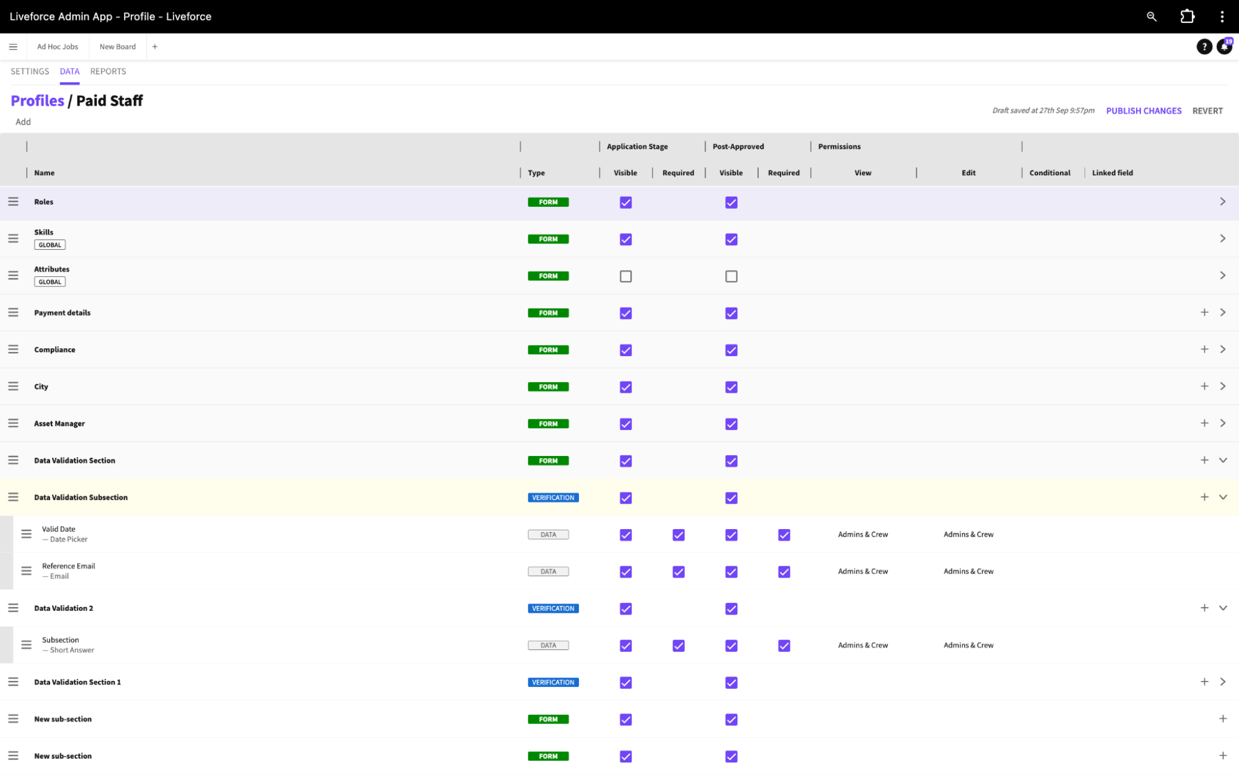Collapse the Data Validation Section chevron
The image size is (1239, 775).
click(1223, 460)
